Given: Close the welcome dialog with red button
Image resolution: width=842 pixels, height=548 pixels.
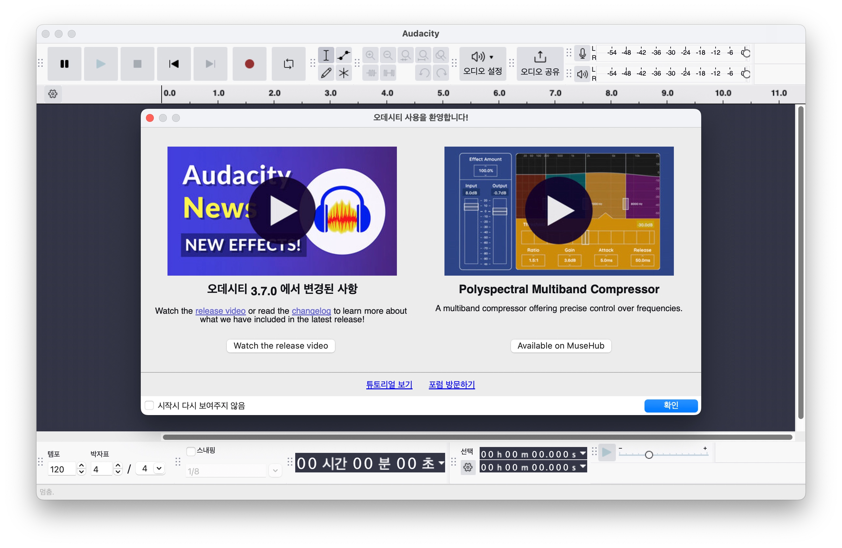Looking at the screenshot, I should click(x=150, y=118).
